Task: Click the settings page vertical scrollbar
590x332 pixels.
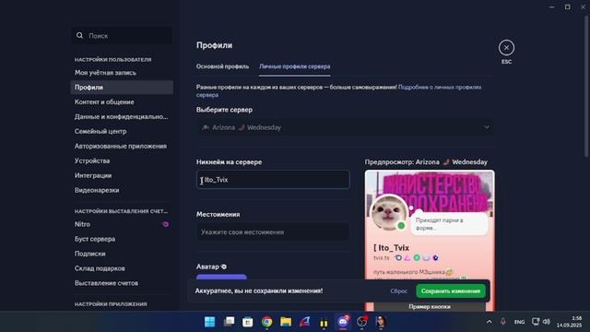Action: 586,87
